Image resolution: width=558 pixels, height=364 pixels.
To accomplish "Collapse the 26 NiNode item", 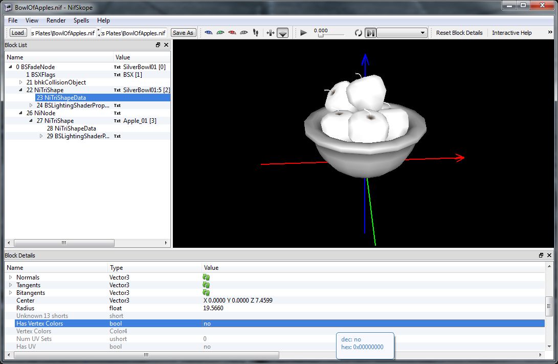I will [x=20, y=113].
